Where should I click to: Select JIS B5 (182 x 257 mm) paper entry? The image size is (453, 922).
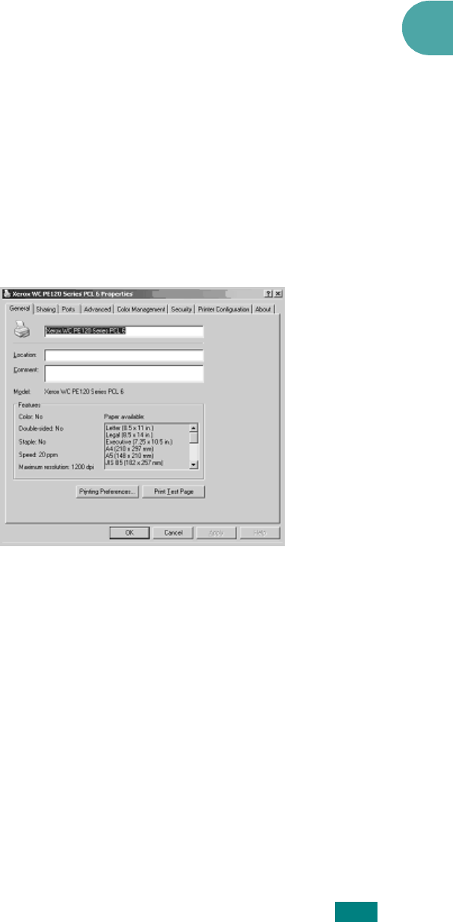coord(135,463)
